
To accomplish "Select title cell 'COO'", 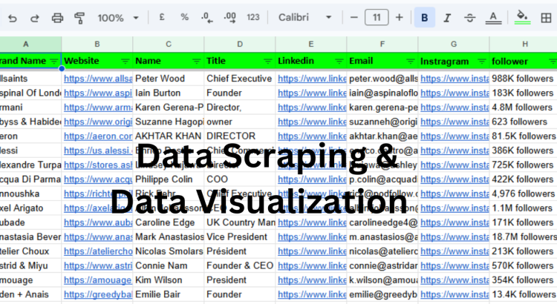I will pyautogui.click(x=240, y=179).
